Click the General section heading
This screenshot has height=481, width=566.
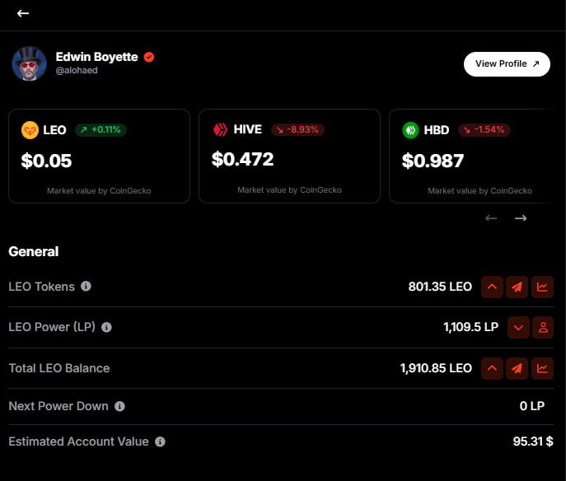point(34,251)
